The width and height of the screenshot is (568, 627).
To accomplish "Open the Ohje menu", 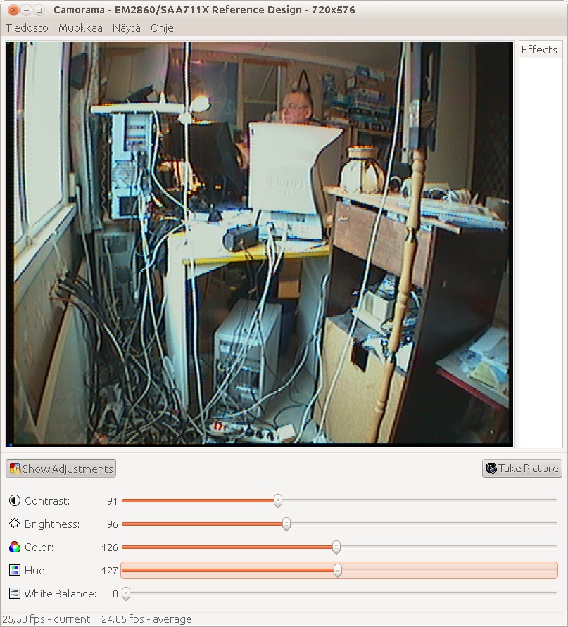I will click(162, 28).
